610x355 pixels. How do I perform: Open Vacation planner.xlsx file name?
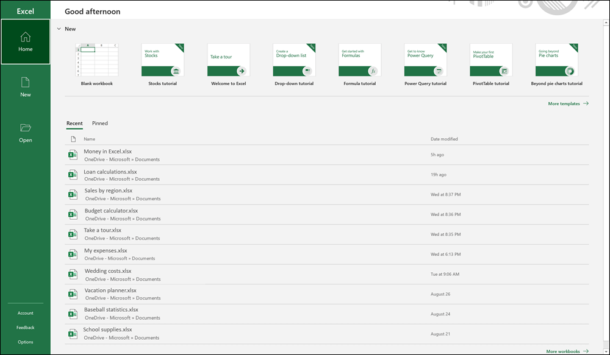click(x=110, y=290)
